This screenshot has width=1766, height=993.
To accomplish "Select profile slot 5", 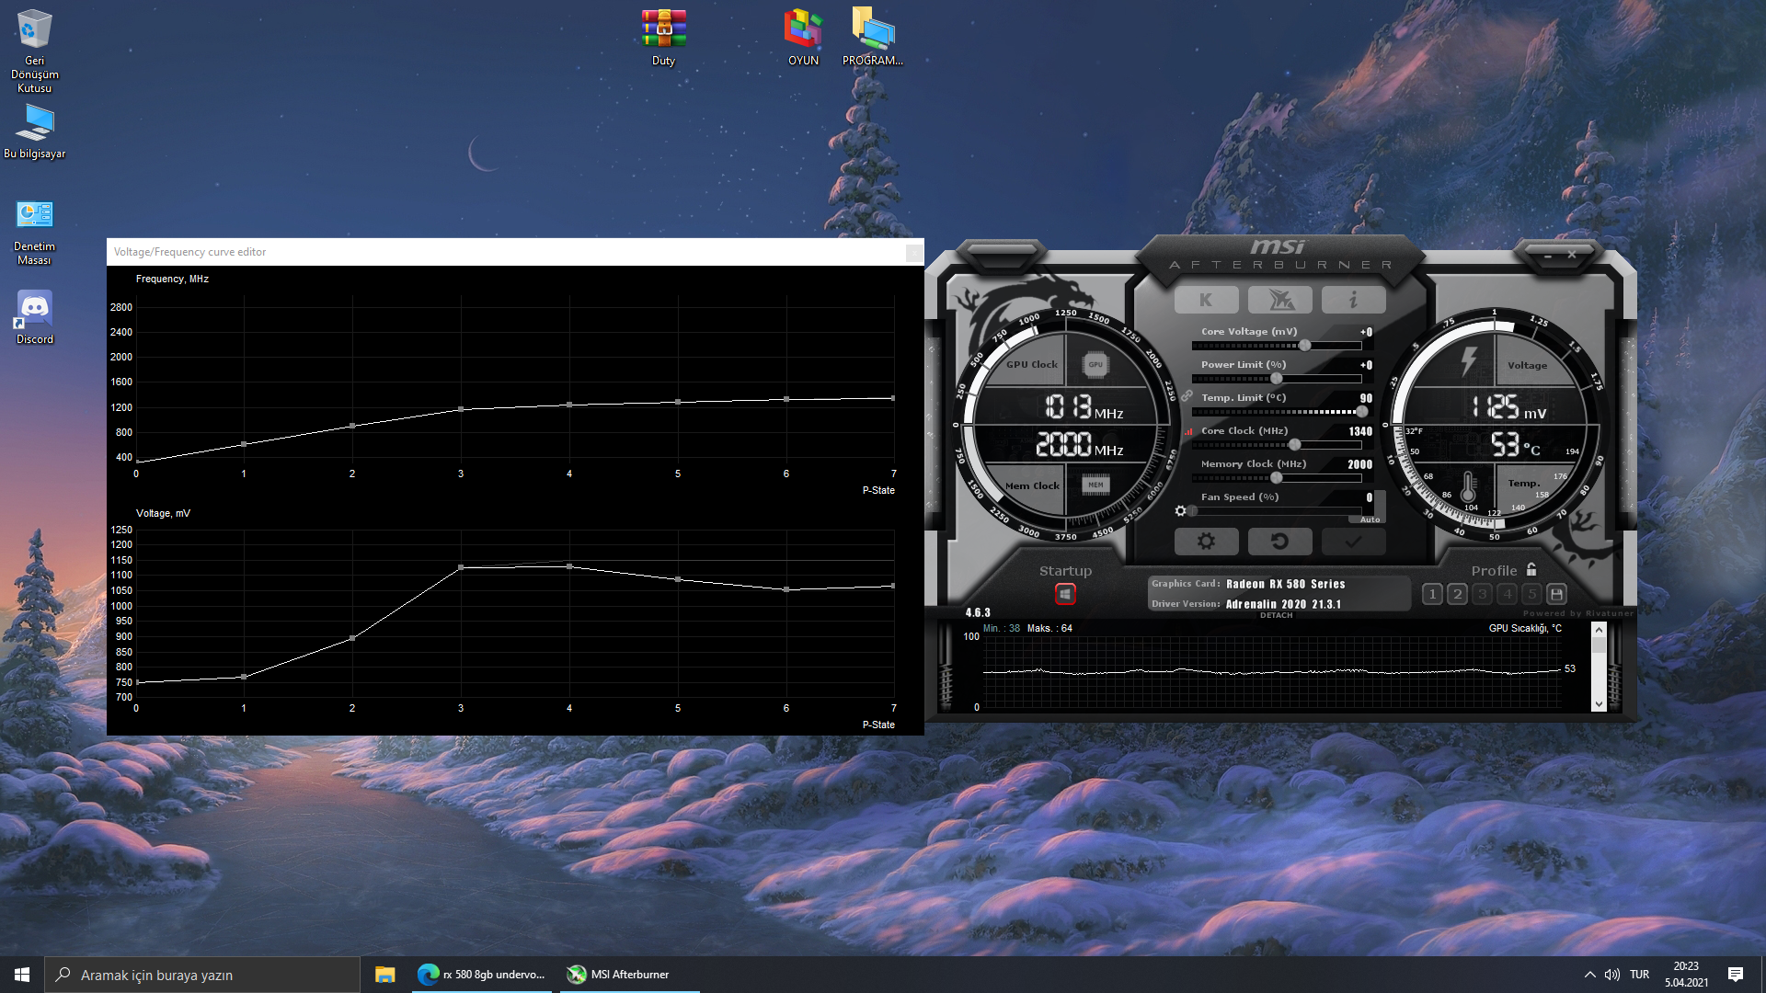I will point(1531,594).
